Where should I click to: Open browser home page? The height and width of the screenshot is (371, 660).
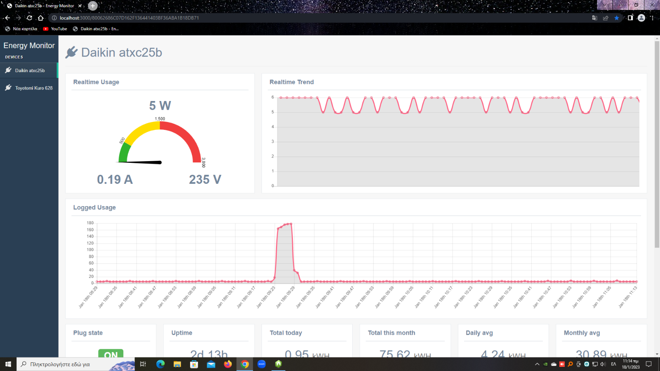click(x=40, y=18)
